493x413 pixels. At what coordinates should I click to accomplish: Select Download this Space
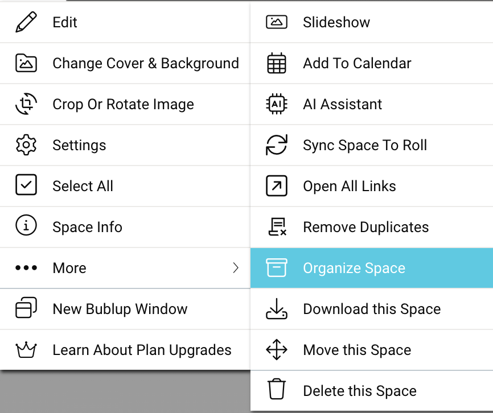[371, 309]
